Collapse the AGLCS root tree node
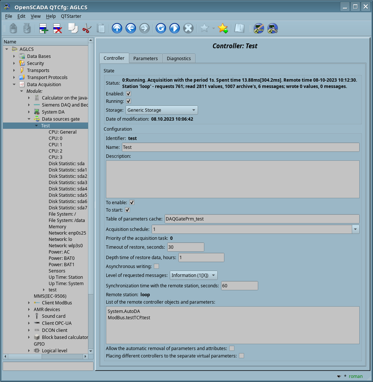The width and height of the screenshot is (373, 382). (x=7, y=49)
